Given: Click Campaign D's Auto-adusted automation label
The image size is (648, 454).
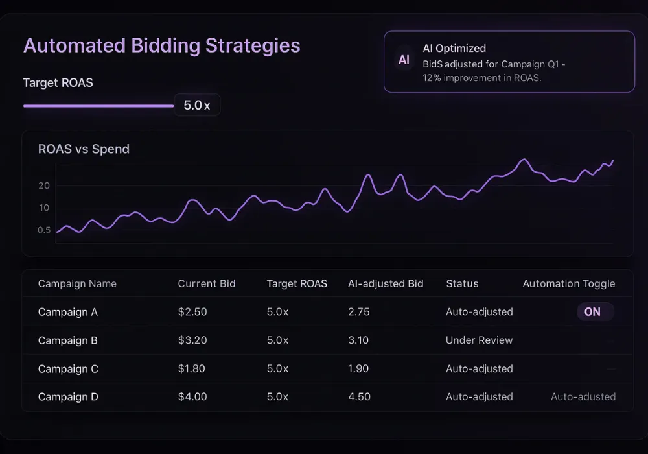Looking at the screenshot, I should coord(583,397).
